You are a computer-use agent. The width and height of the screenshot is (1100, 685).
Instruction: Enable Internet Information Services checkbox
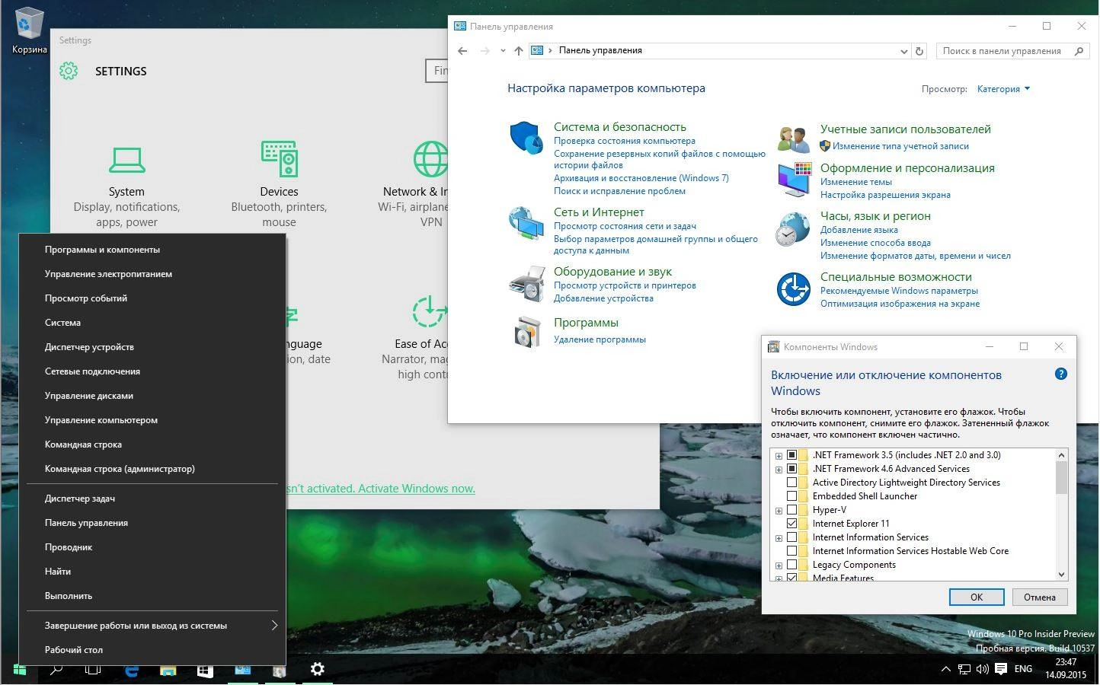pos(791,537)
